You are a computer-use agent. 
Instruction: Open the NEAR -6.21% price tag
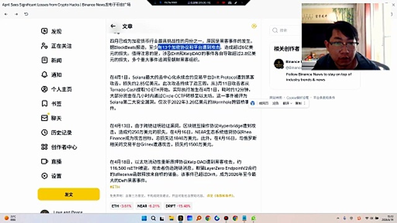point(149,206)
